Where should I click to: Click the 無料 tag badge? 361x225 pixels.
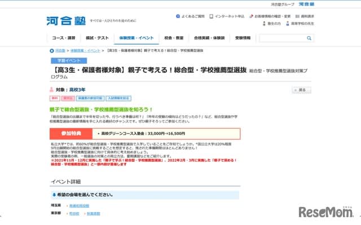pos(55,99)
